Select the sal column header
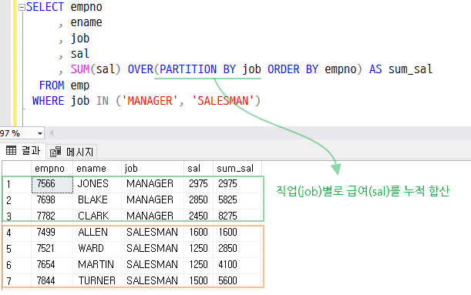 [198, 169]
